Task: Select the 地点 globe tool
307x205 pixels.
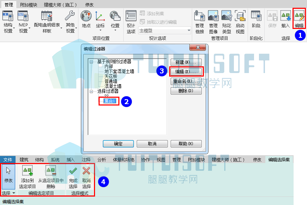Action: (x=86, y=19)
